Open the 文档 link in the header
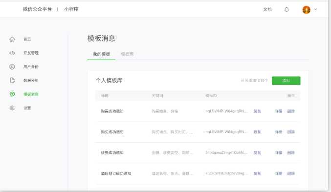Screen dimensions: 331x192 tap(267, 9)
